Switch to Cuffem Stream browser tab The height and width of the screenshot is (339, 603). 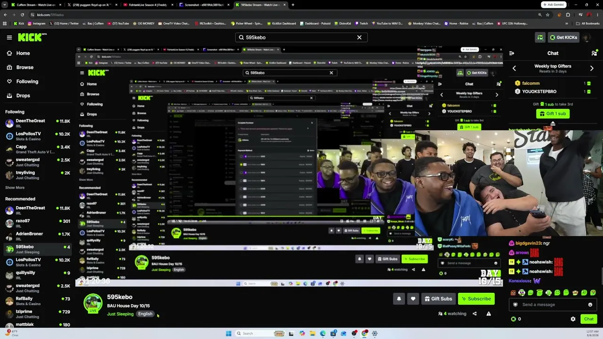pos(36,5)
